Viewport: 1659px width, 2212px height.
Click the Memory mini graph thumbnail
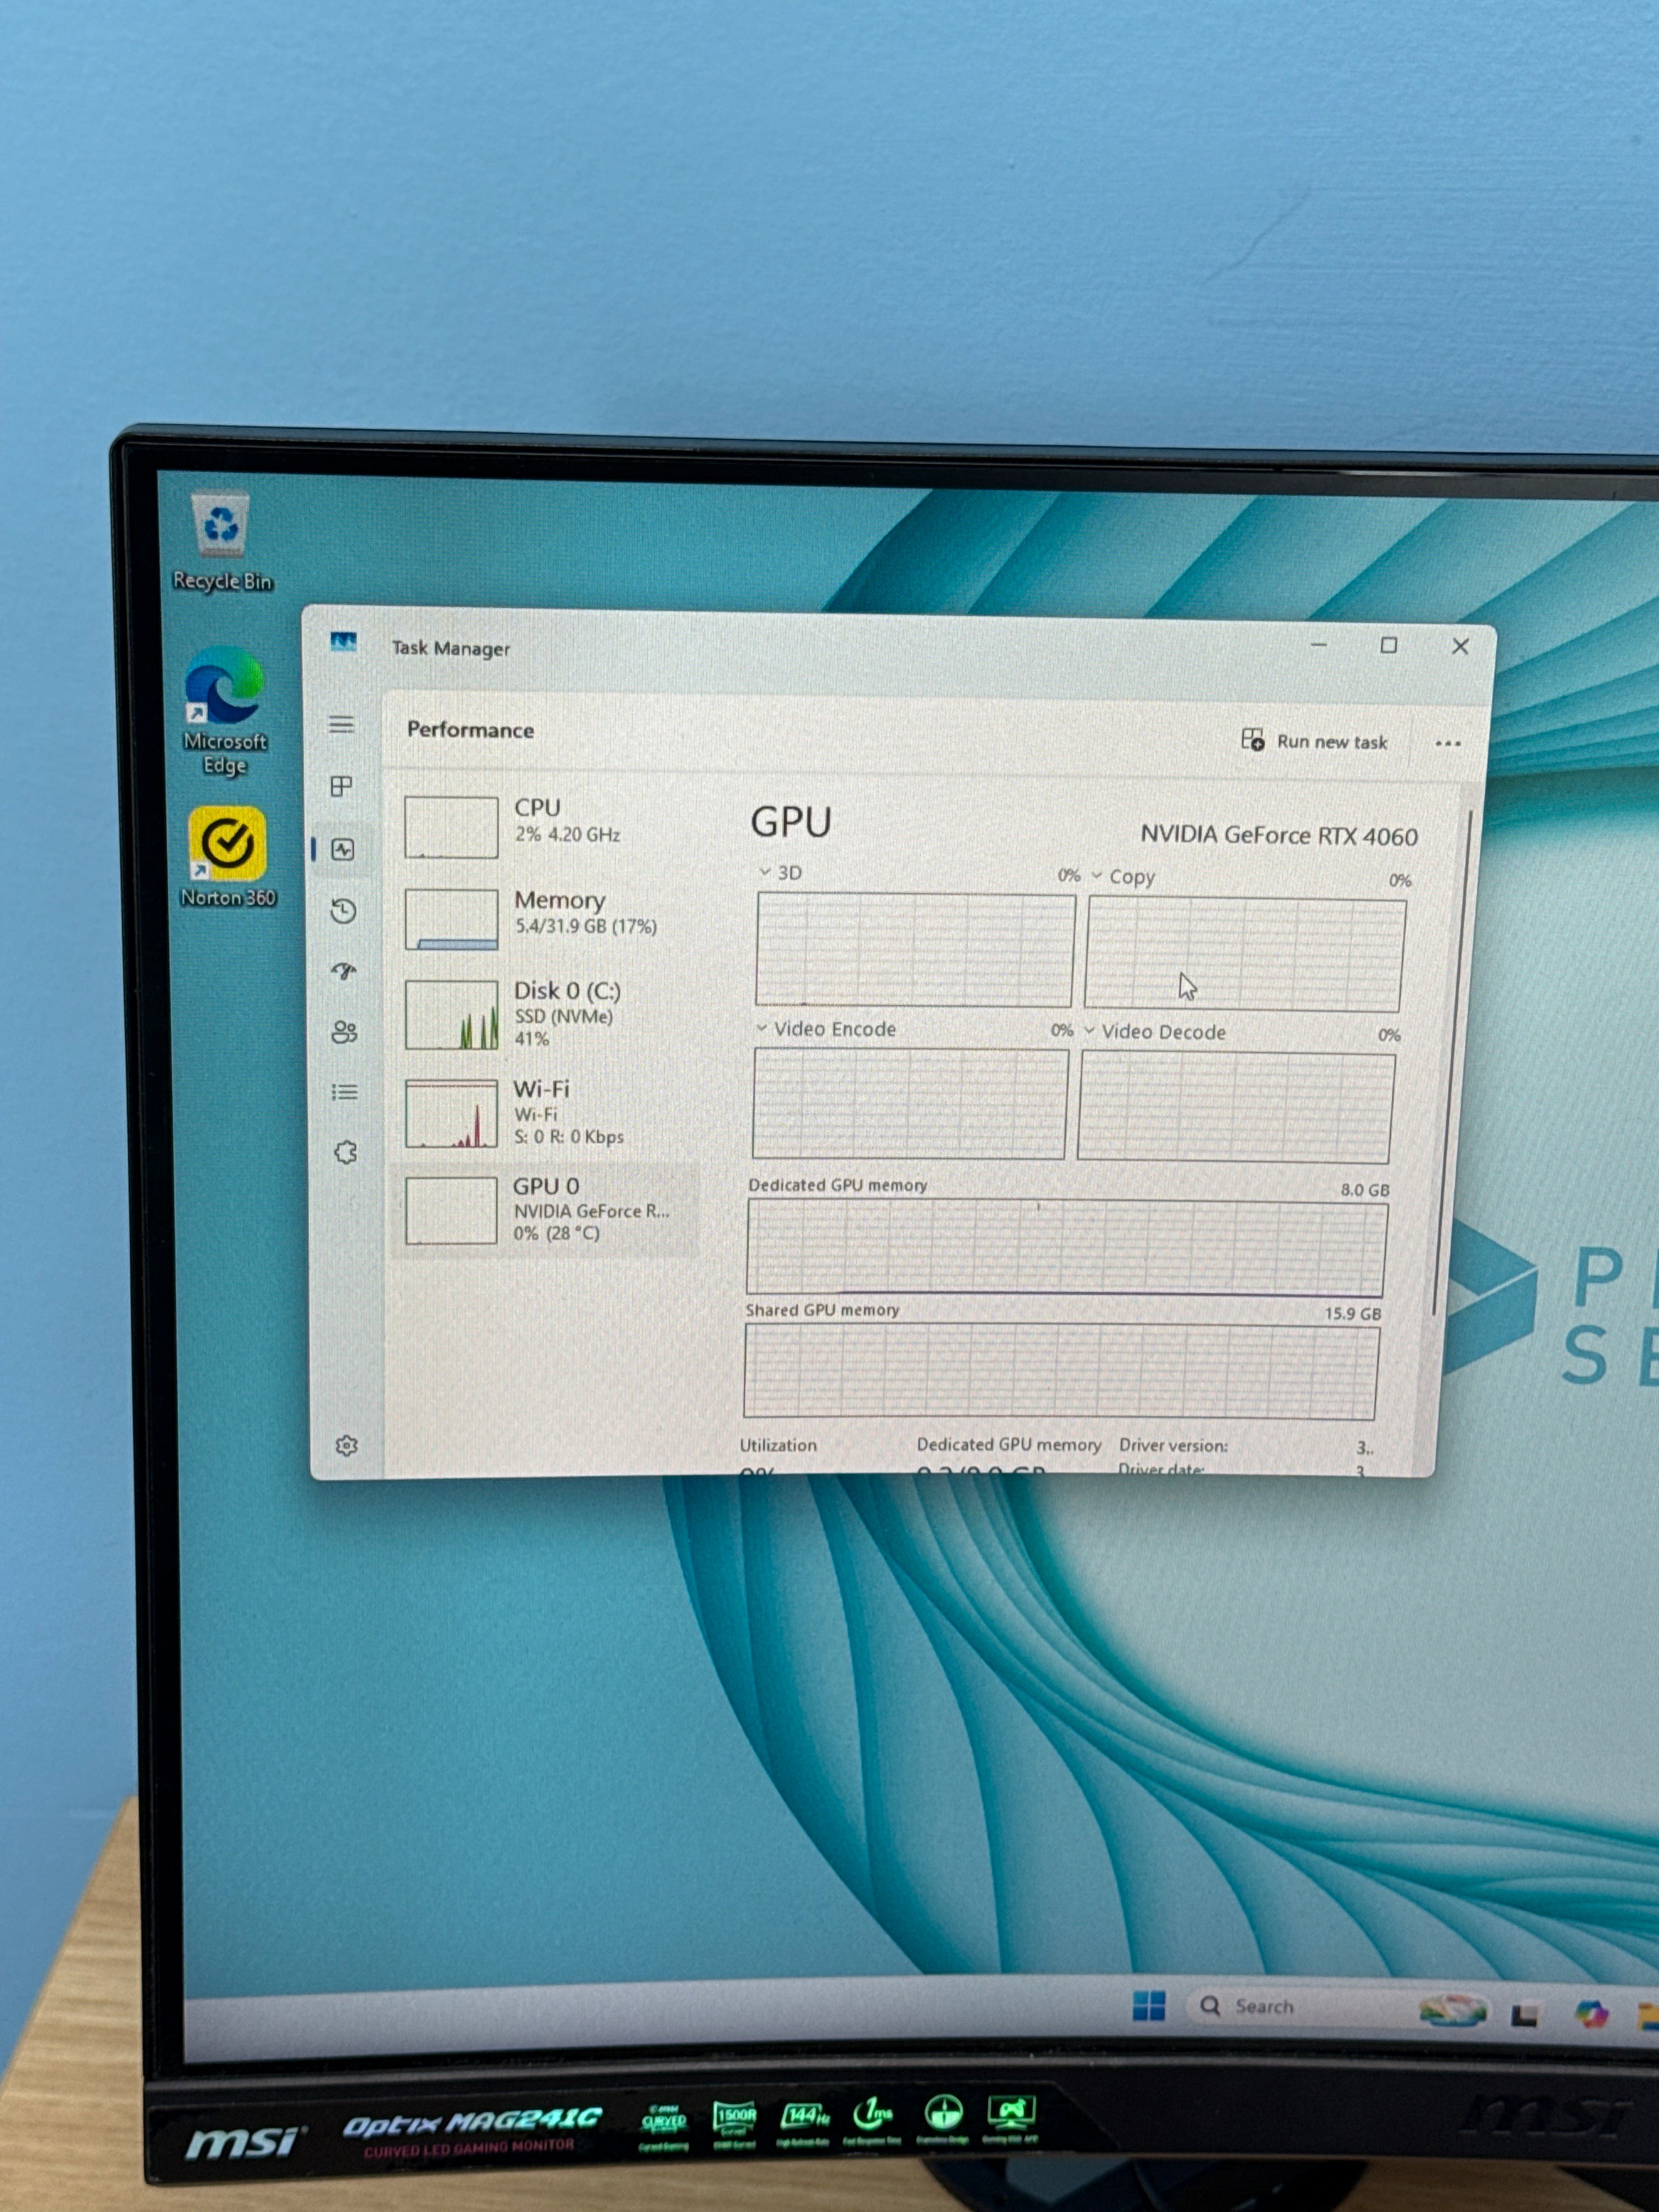pyautogui.click(x=451, y=919)
